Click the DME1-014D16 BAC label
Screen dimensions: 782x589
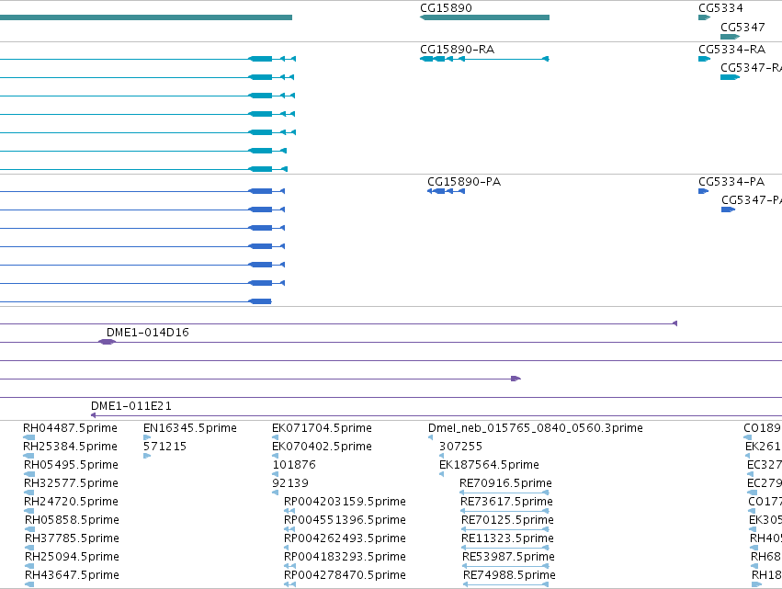(x=148, y=332)
